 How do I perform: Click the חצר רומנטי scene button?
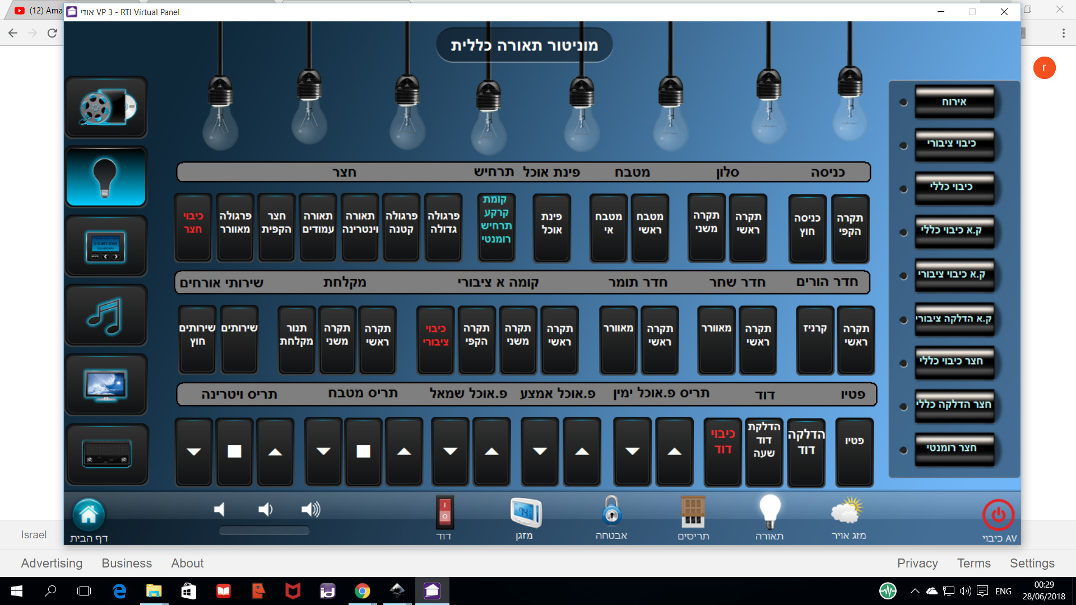click(x=954, y=448)
